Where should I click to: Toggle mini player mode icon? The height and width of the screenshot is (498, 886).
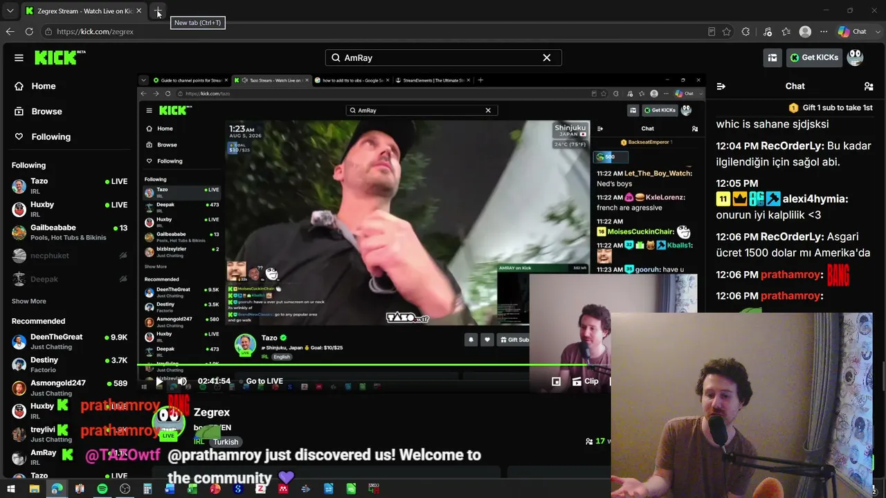[556, 381]
